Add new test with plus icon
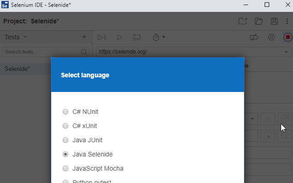The width and height of the screenshot is (293, 183). [x=84, y=37]
